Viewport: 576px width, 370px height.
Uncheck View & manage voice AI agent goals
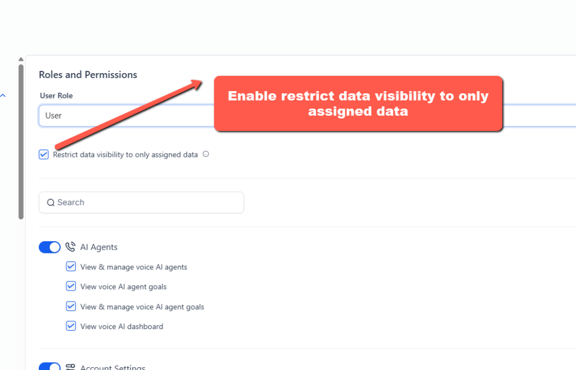point(71,306)
